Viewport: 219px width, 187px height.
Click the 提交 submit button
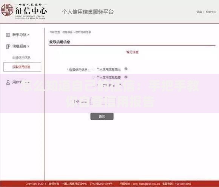click(x=102, y=117)
